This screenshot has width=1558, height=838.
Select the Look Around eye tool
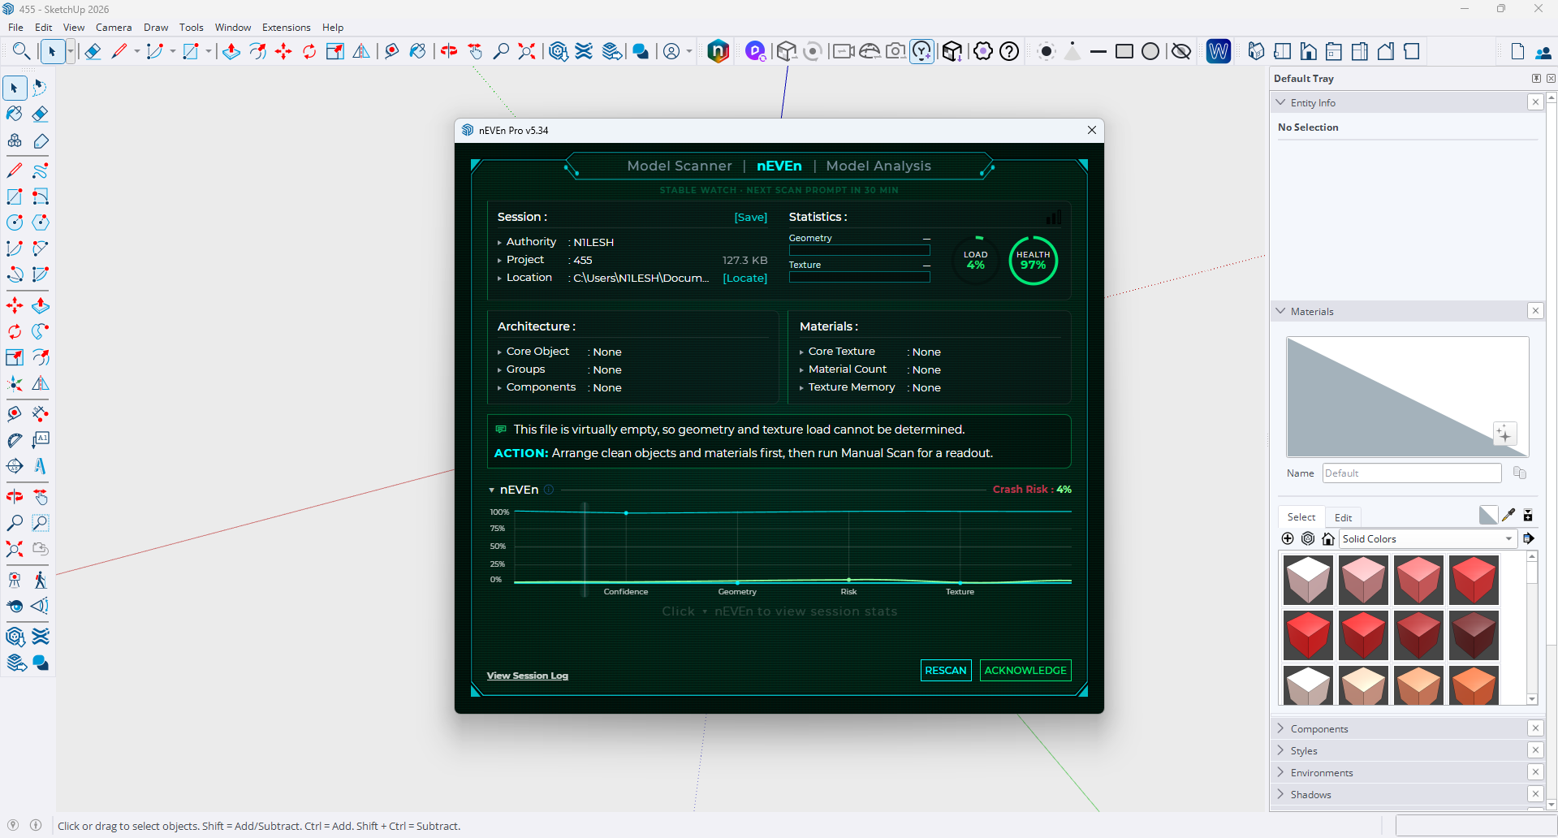(x=15, y=606)
